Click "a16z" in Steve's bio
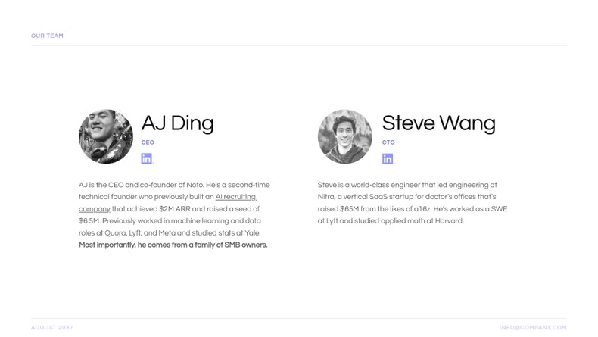598x337 pixels. point(419,209)
